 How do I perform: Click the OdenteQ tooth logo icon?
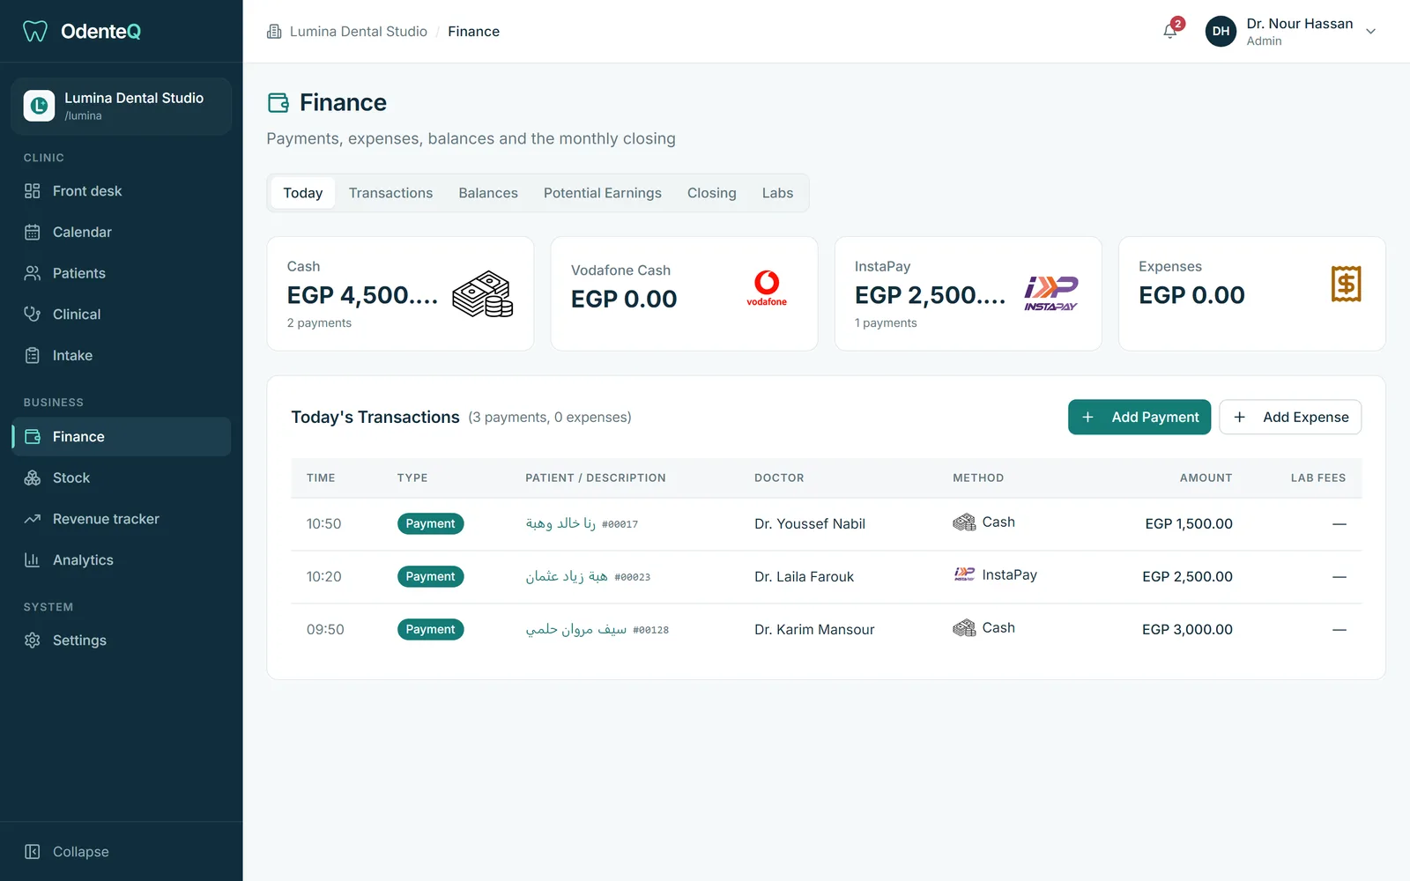tap(34, 32)
